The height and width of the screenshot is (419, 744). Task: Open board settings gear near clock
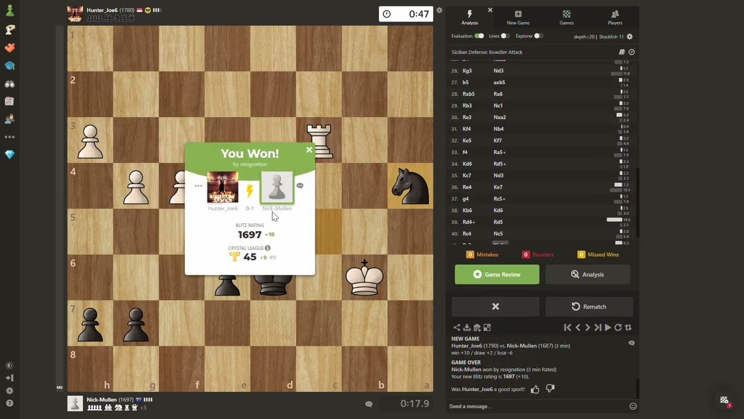[439, 10]
